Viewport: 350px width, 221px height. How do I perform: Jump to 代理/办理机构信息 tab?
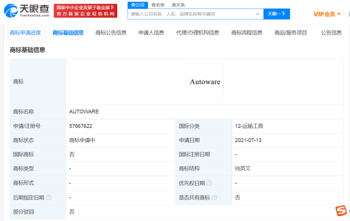click(198, 33)
